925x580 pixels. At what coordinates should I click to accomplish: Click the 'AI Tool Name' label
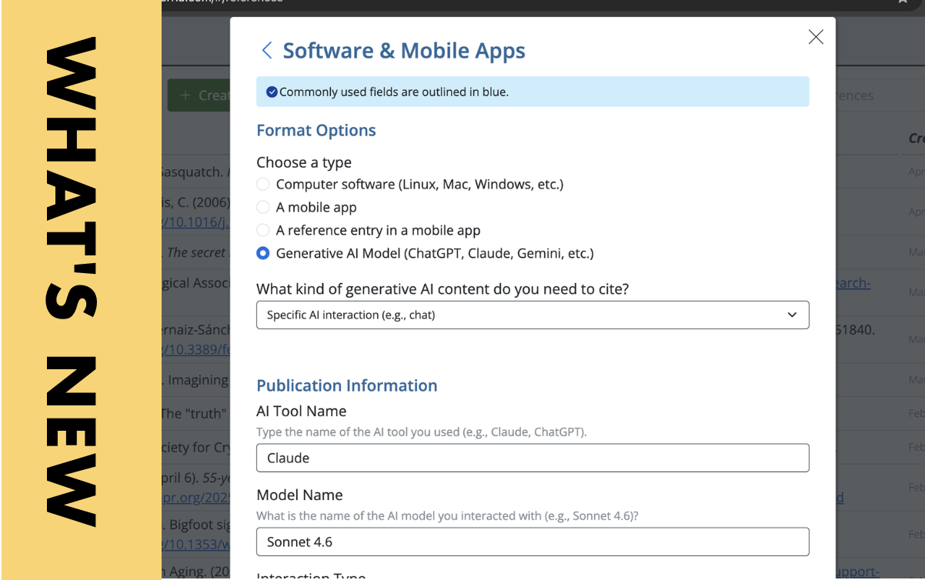coord(302,411)
